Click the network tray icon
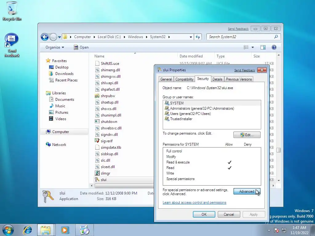 [284, 230]
